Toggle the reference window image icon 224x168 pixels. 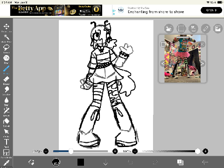pyautogui.click(x=217, y=28)
